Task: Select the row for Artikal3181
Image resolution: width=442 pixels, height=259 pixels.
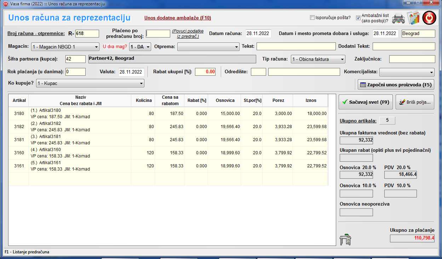Action: (168, 140)
